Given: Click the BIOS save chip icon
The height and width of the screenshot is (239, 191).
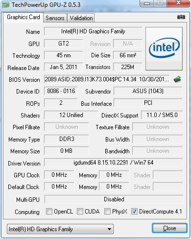Looking at the screenshot, I should [177, 79].
